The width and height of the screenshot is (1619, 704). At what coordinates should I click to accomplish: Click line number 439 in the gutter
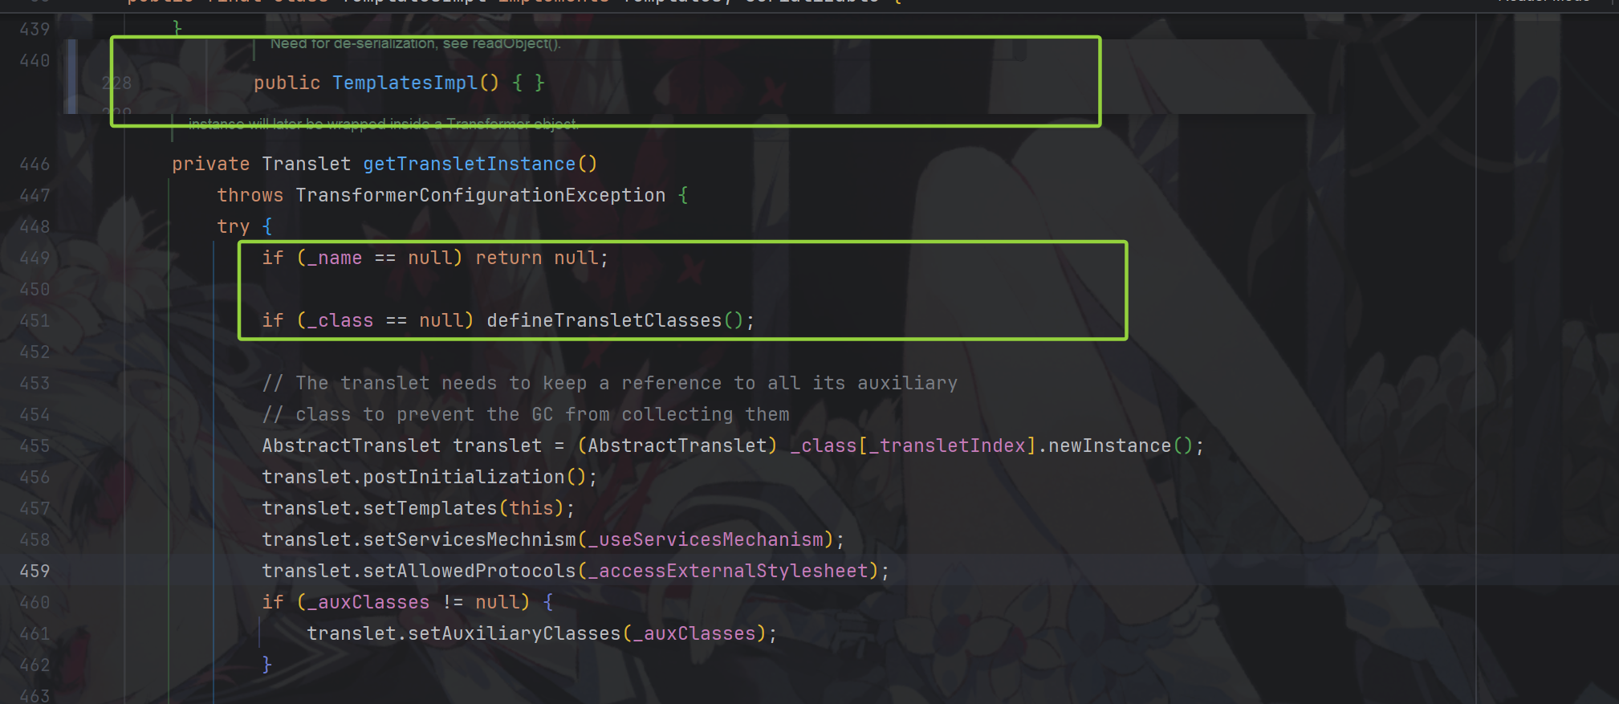pyautogui.click(x=35, y=29)
